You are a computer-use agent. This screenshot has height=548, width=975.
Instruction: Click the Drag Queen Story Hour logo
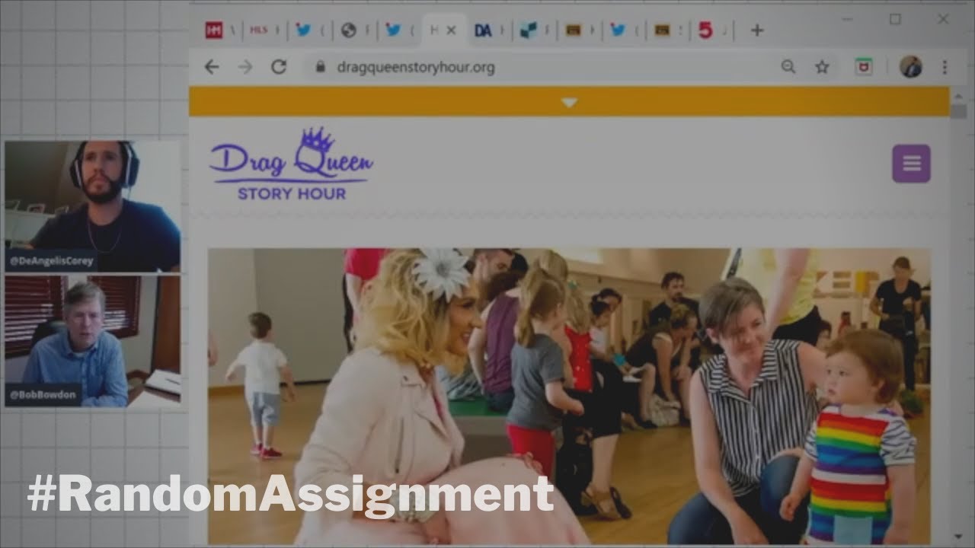(291, 165)
